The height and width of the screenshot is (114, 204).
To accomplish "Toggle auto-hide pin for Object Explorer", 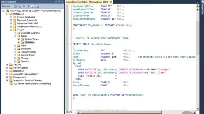I will pyautogui.click(x=59, y=2).
